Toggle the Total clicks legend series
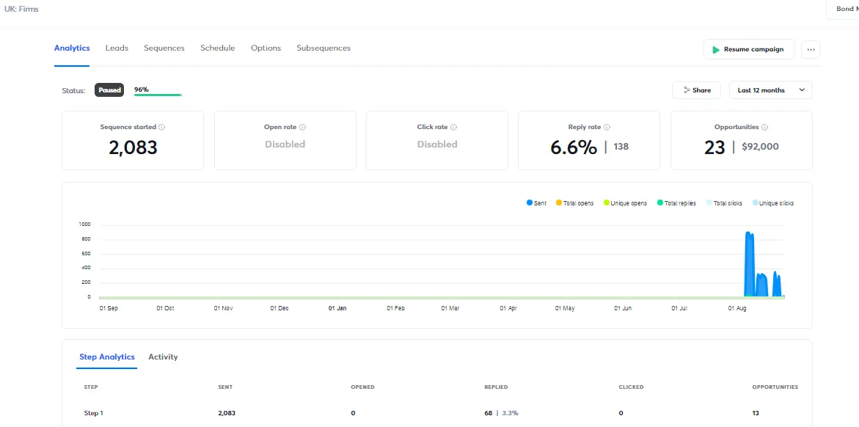859x427 pixels. [724, 202]
